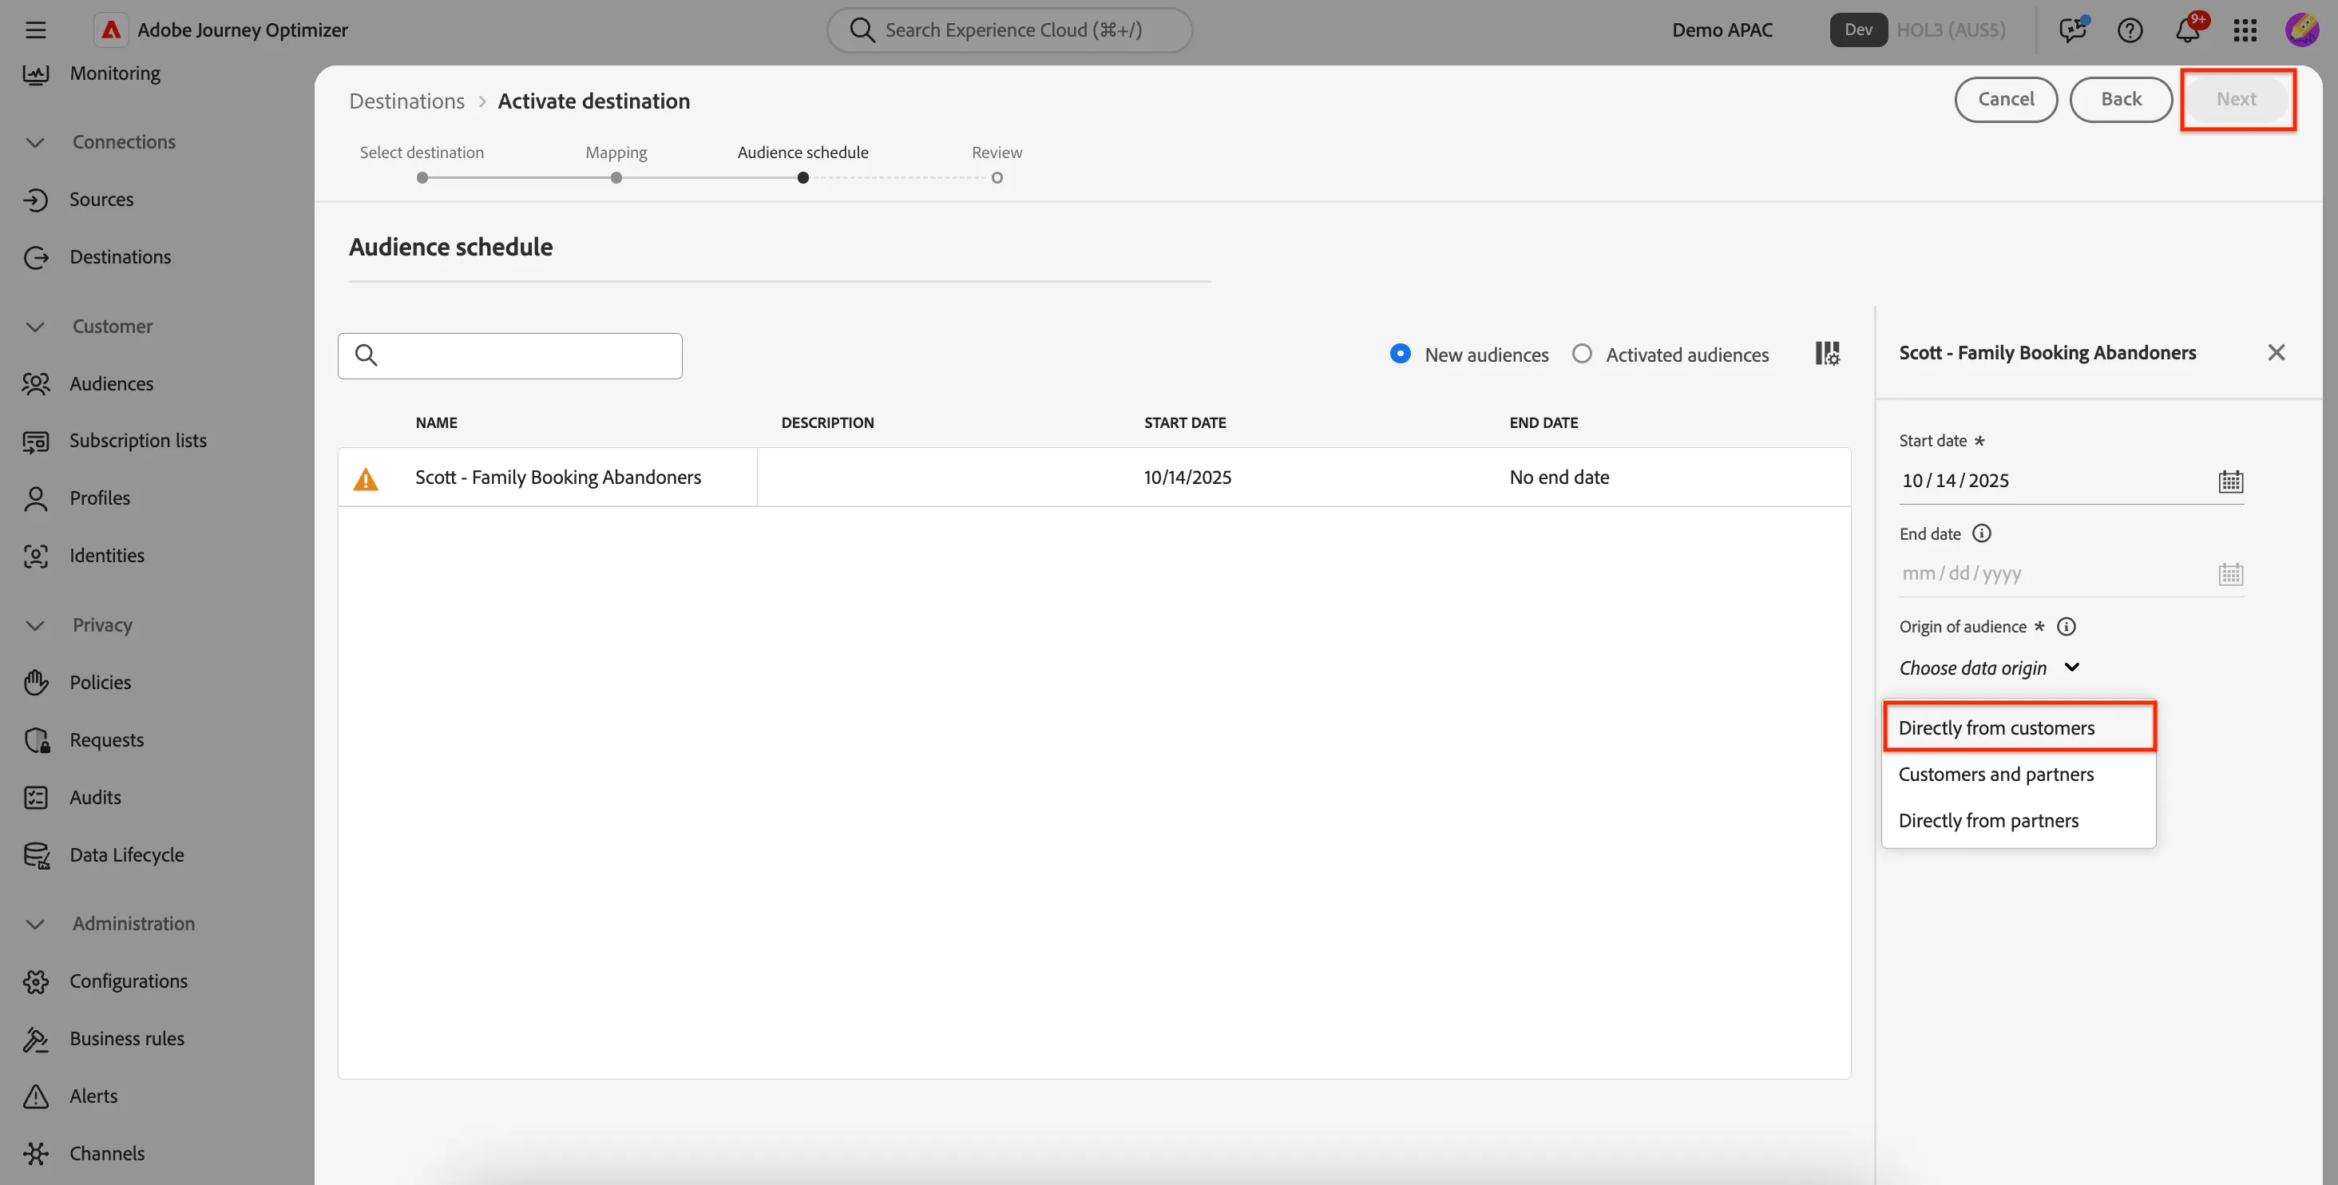Choose Customers and partners option
2338x1185 pixels.
coord(2019,774)
